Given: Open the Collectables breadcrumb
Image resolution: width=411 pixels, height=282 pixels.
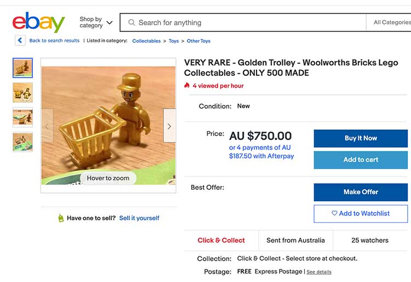Looking at the screenshot, I should coord(146,41).
